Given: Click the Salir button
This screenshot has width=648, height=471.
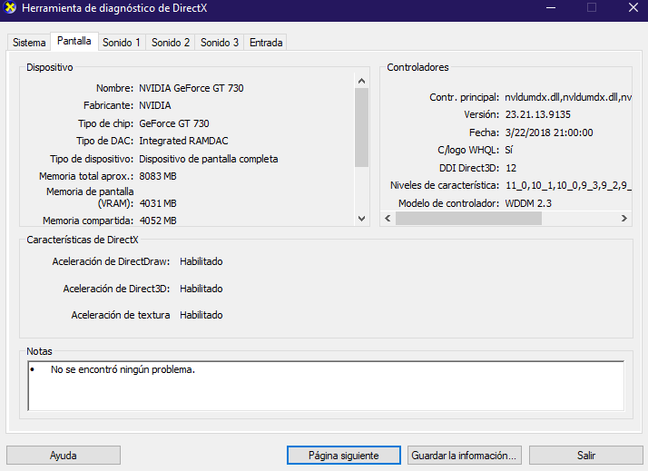Looking at the screenshot, I should click(x=586, y=456).
